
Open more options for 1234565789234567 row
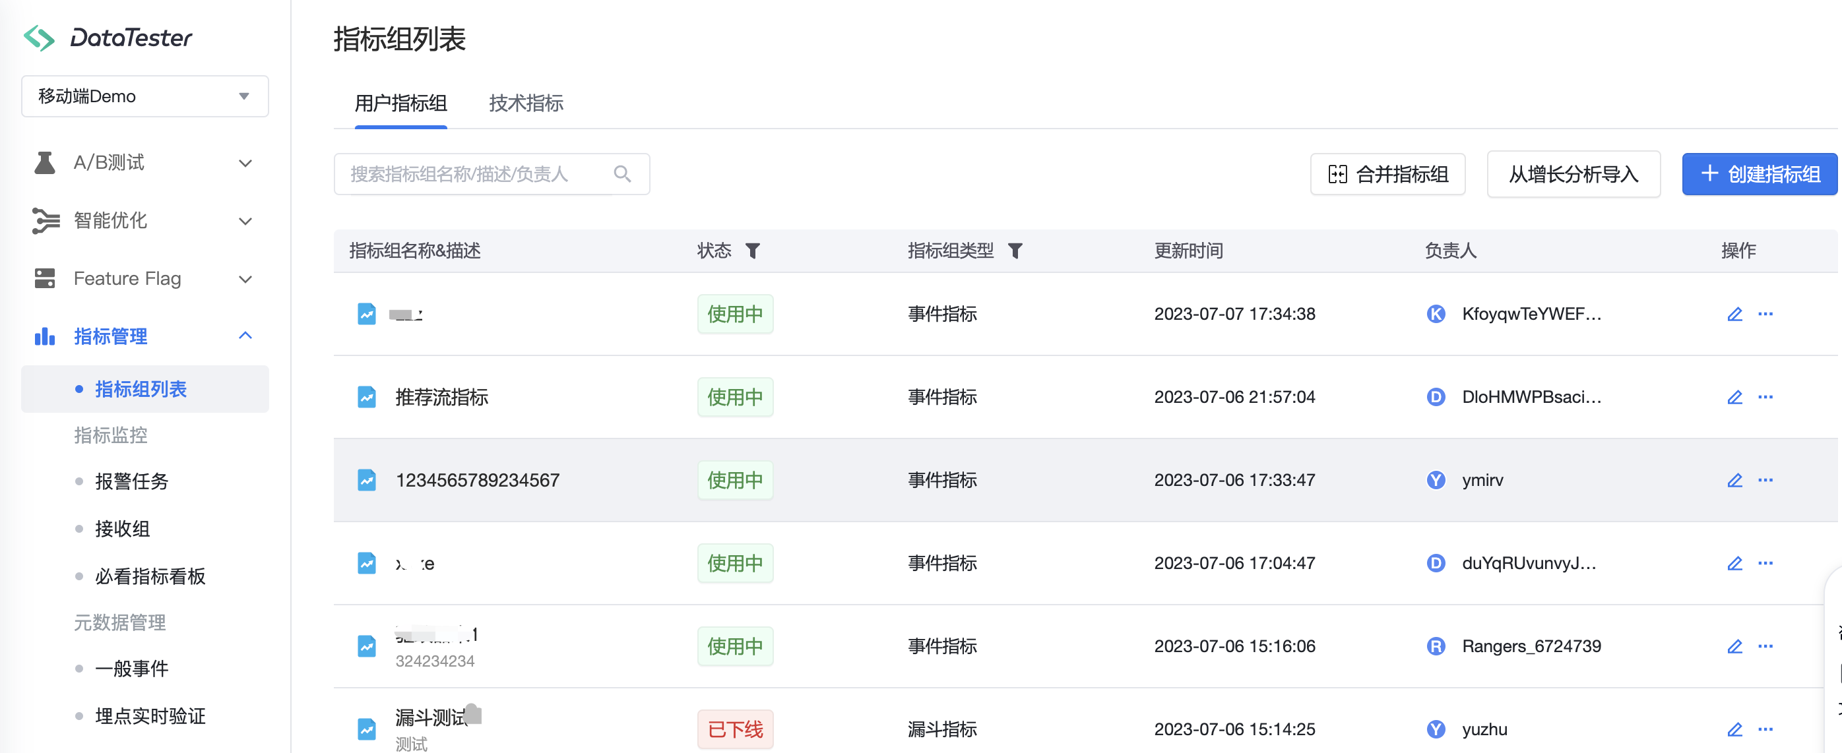click(x=1765, y=480)
